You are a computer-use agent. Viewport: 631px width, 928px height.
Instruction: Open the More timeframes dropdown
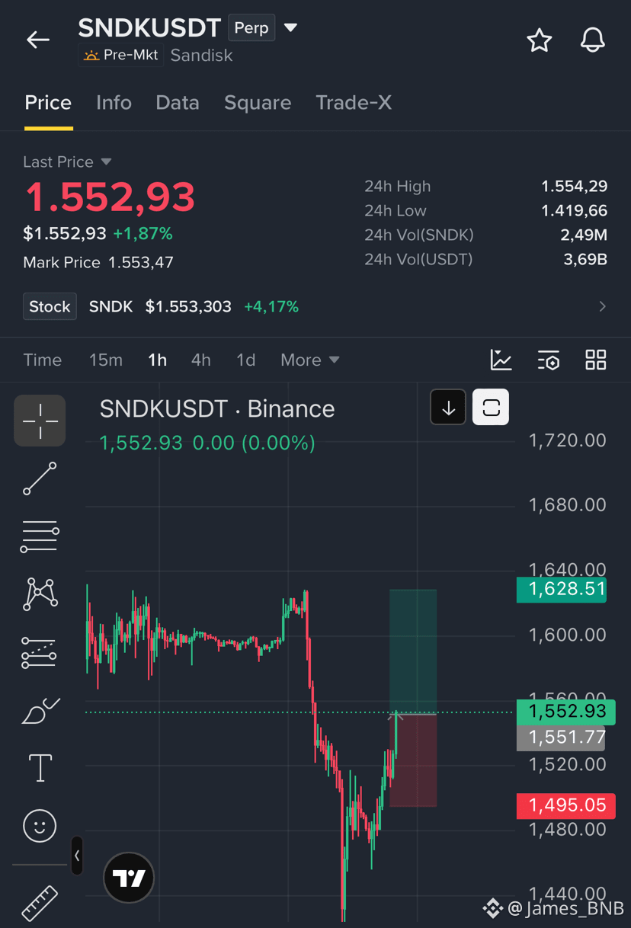(309, 360)
